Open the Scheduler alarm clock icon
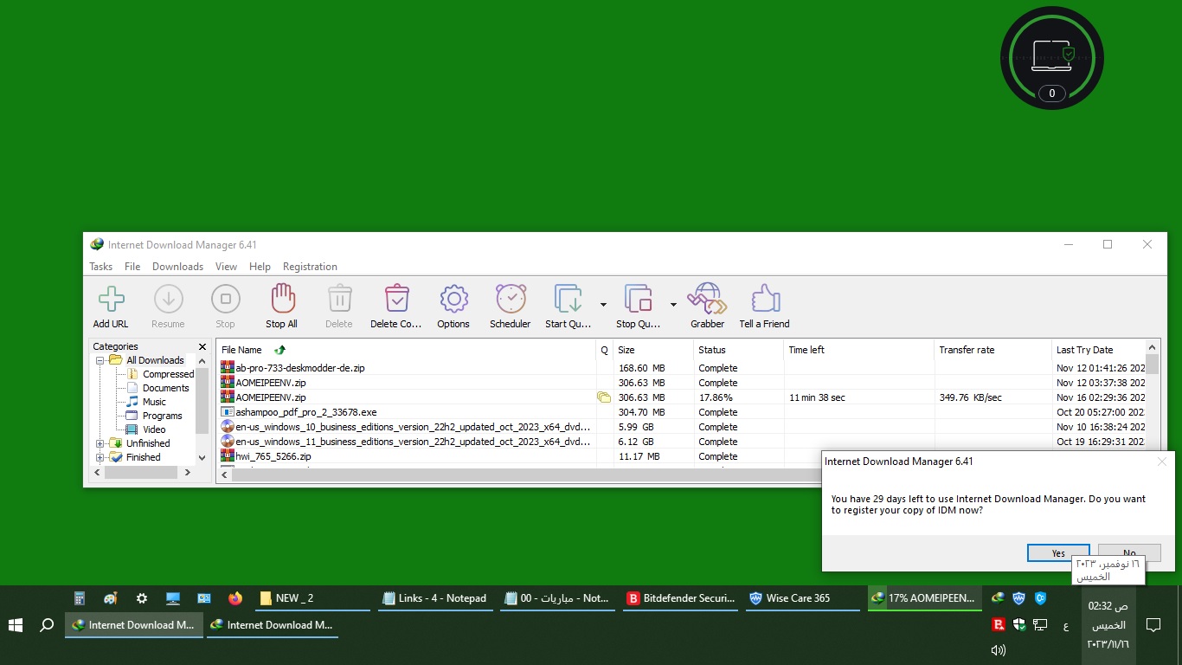This screenshot has height=665, width=1182. click(x=511, y=300)
